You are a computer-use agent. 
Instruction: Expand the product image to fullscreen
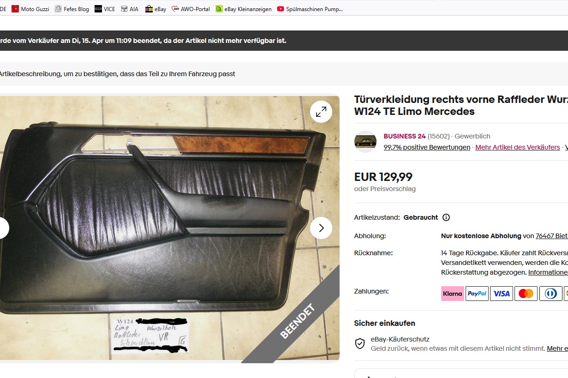(321, 112)
